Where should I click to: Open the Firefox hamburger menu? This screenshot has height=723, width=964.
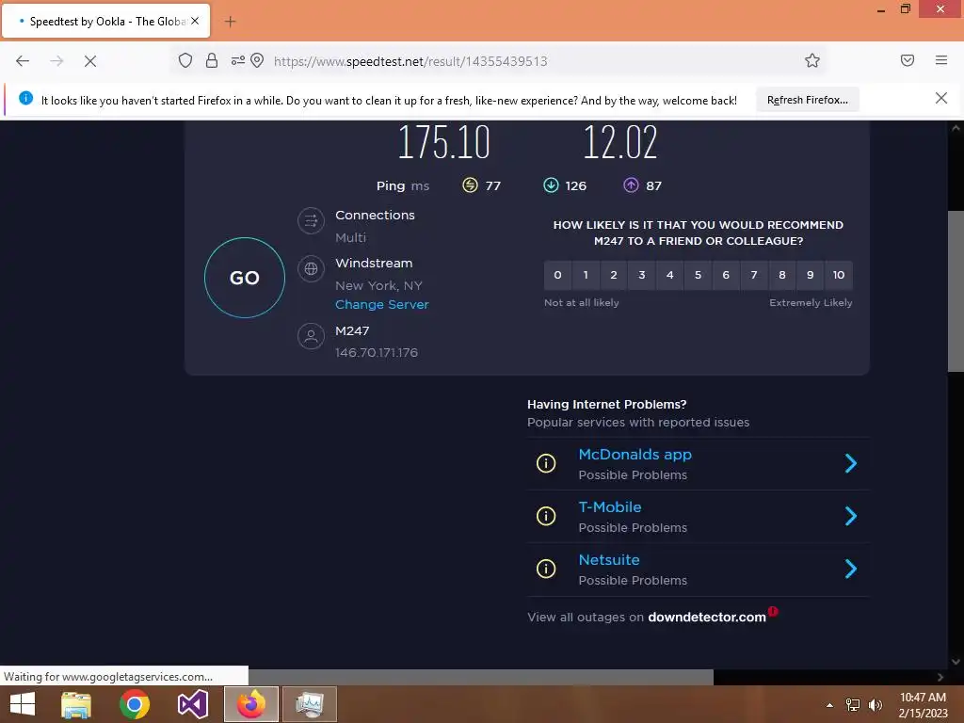(x=941, y=60)
